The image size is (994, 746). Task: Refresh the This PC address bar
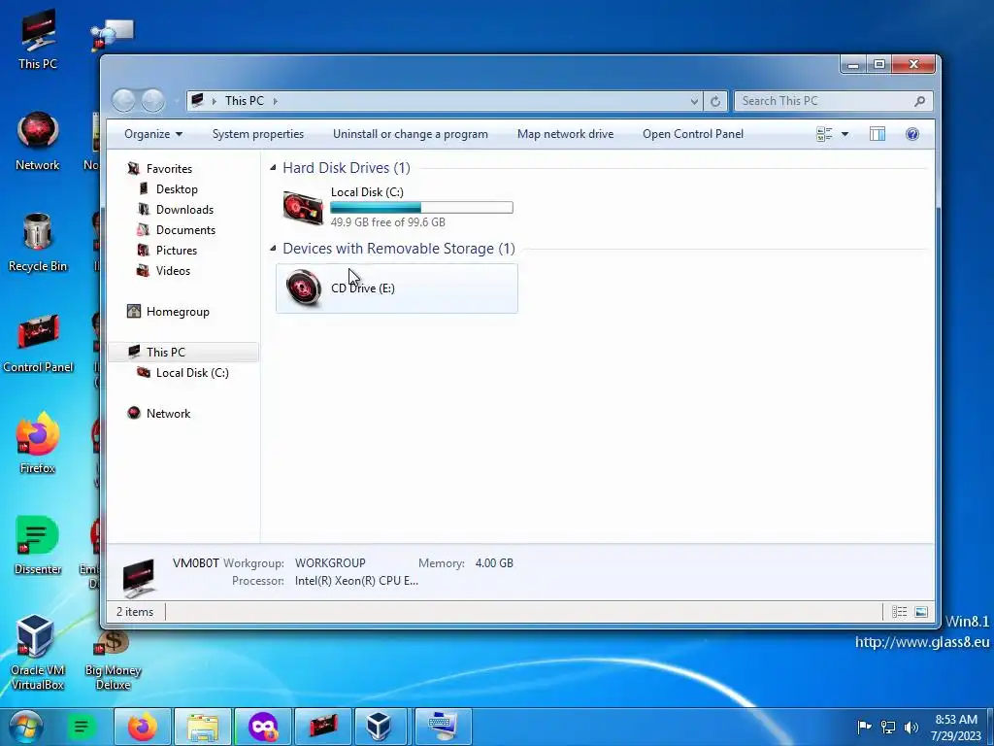tap(715, 101)
